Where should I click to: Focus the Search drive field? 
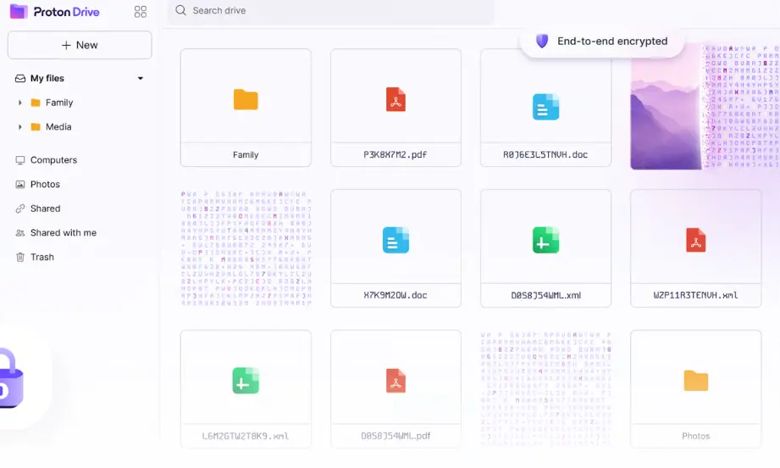pyautogui.click(x=331, y=11)
